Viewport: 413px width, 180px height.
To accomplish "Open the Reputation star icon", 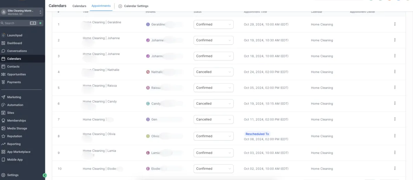I will tap(3, 136).
